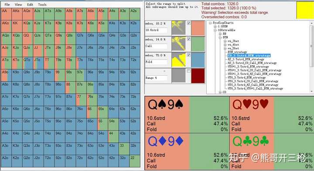314x171 pixels.
Task: Click the Call range name field
Action: pos(156,46)
